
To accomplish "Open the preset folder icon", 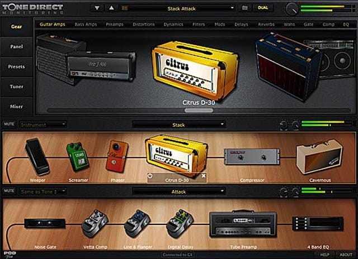I will [245, 8].
